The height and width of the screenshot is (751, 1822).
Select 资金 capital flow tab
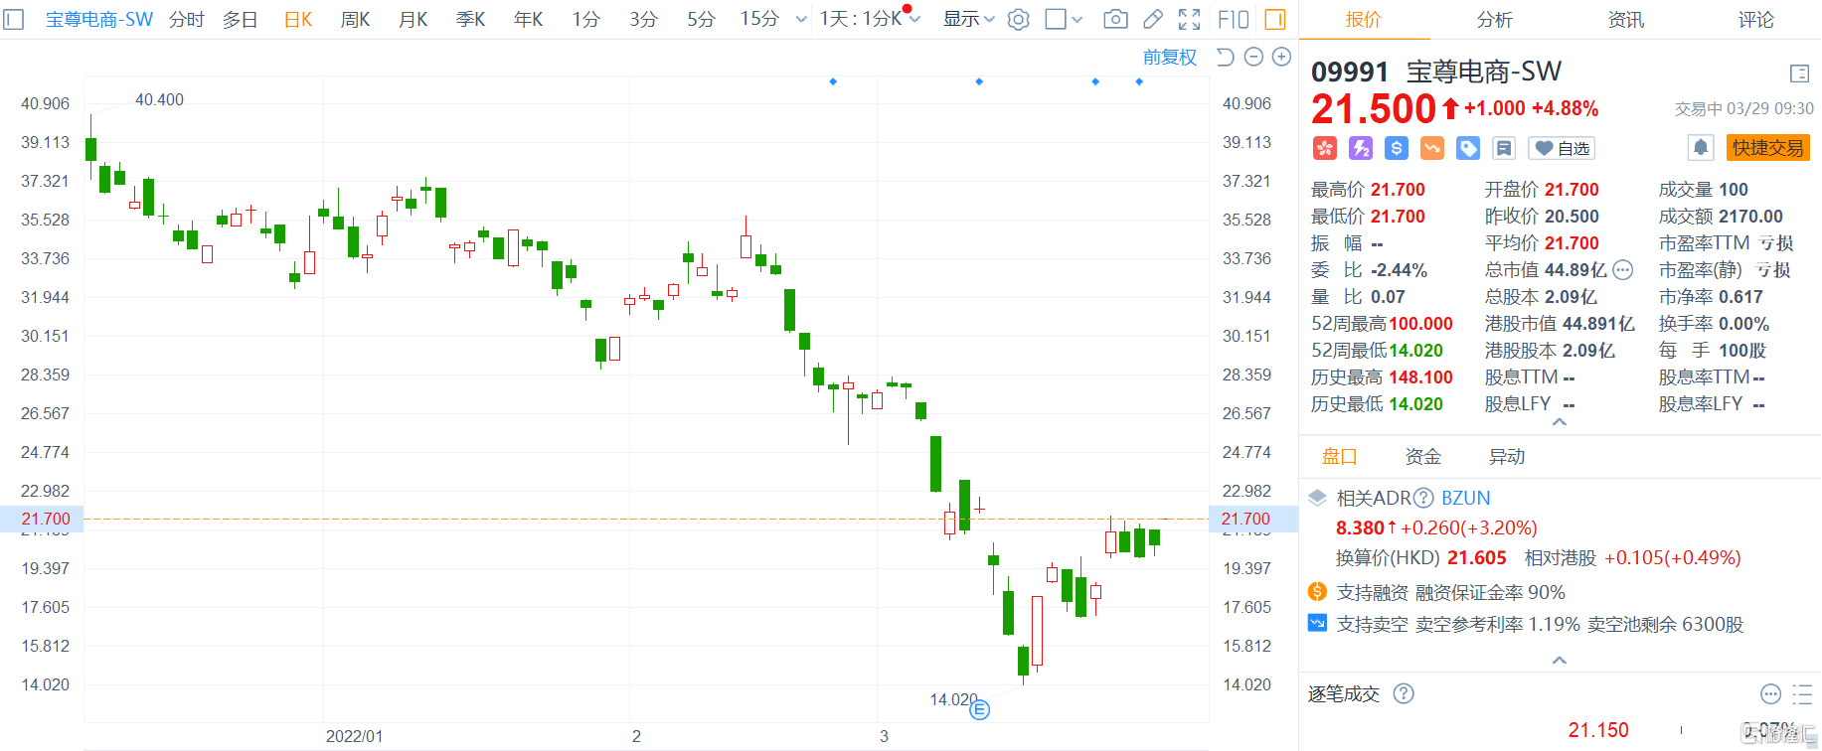[1422, 457]
